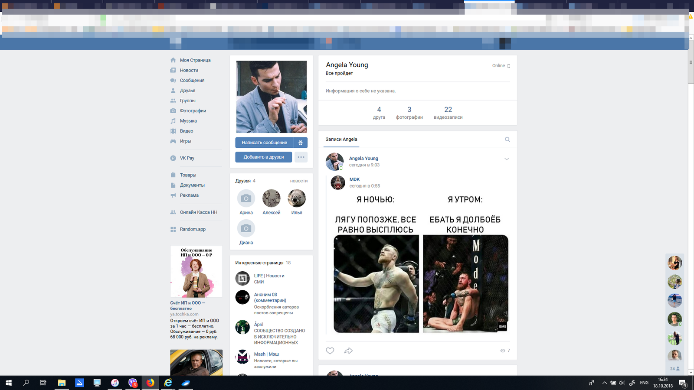This screenshot has width=694, height=390.
Task: Select the Записи Angela tab
Action: point(341,140)
